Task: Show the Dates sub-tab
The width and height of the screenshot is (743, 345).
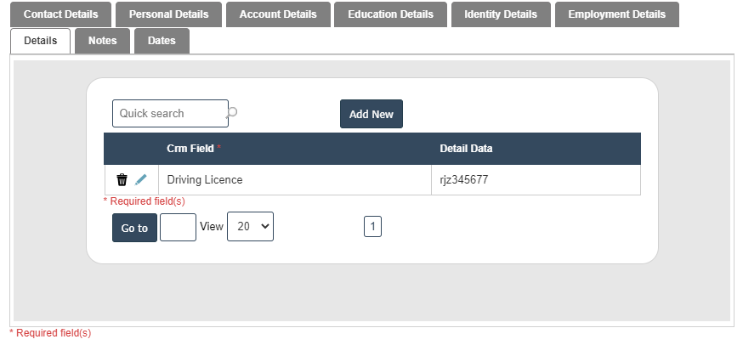Action: 162,41
